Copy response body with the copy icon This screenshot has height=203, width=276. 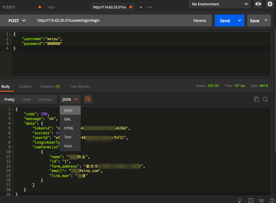[256, 99]
